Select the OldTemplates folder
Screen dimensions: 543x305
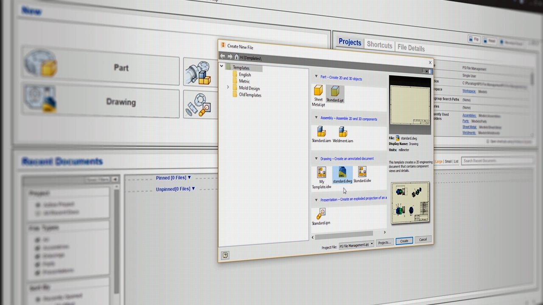point(250,95)
